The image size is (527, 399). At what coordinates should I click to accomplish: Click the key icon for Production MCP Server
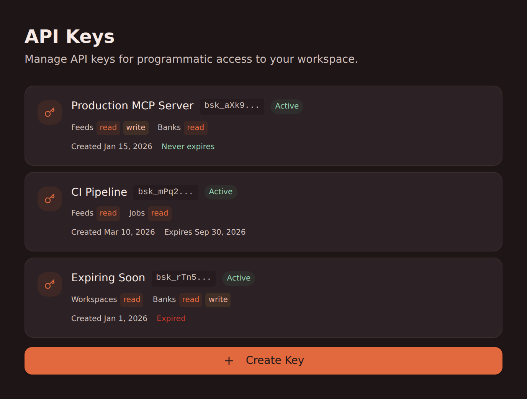click(x=50, y=112)
